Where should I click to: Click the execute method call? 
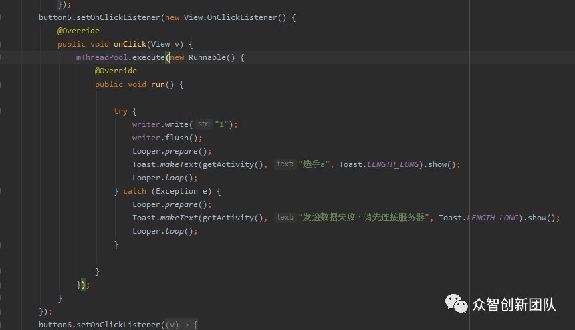point(148,57)
